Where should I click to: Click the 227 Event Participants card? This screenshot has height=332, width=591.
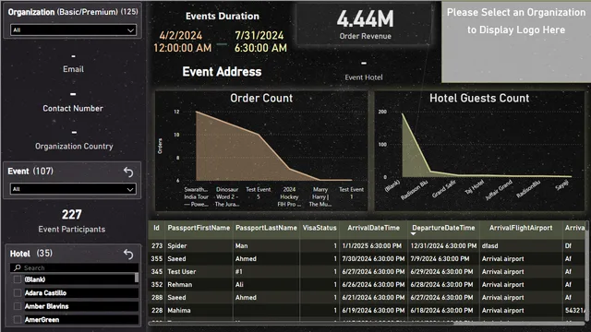coord(72,221)
